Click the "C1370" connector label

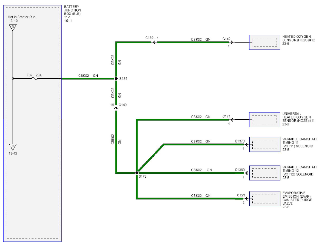click(240, 141)
